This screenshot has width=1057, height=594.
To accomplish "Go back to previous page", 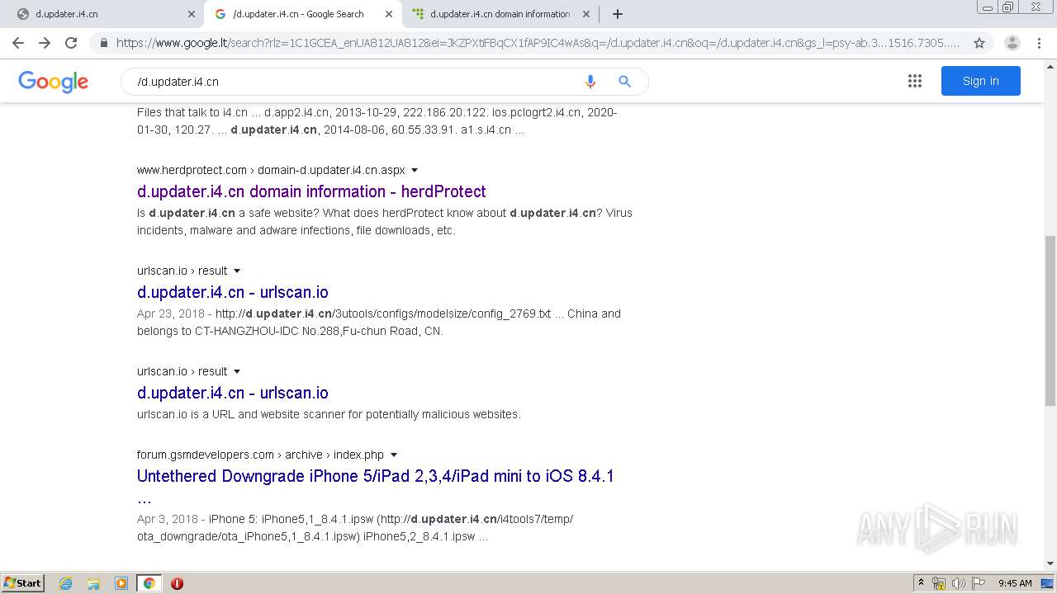I will [x=18, y=43].
